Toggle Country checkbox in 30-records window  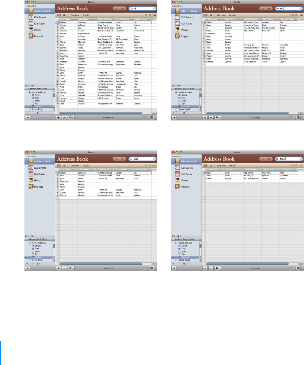[33, 106]
